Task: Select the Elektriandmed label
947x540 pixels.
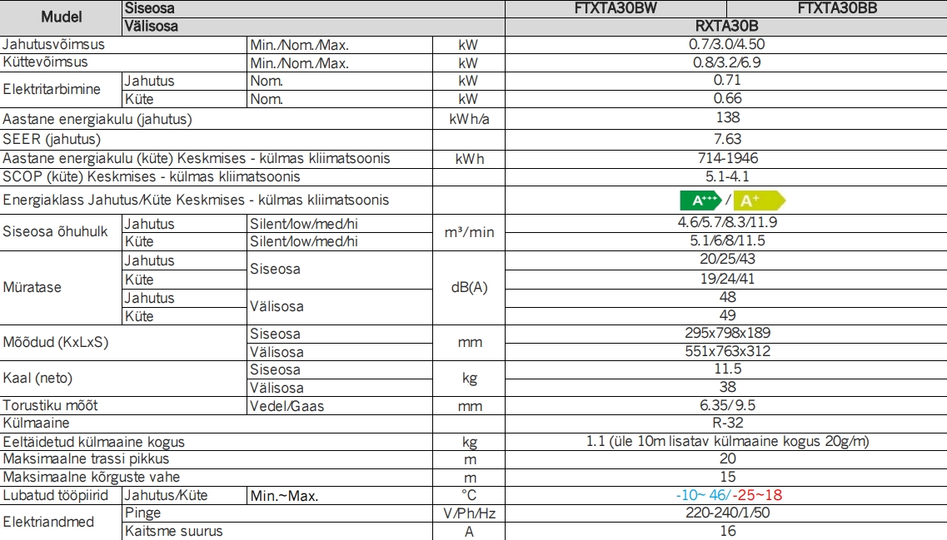Action: (x=48, y=522)
